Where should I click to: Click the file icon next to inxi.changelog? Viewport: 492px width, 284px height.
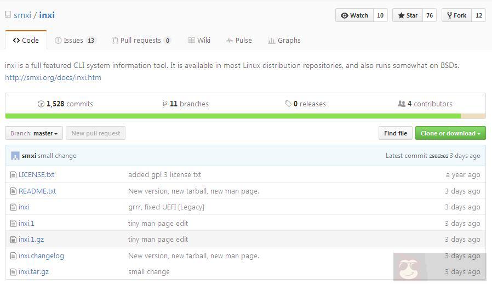click(x=13, y=255)
